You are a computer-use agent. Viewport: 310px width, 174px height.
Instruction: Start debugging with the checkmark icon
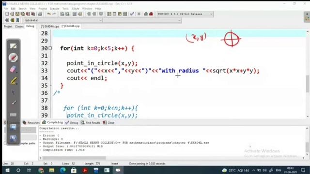132,14
